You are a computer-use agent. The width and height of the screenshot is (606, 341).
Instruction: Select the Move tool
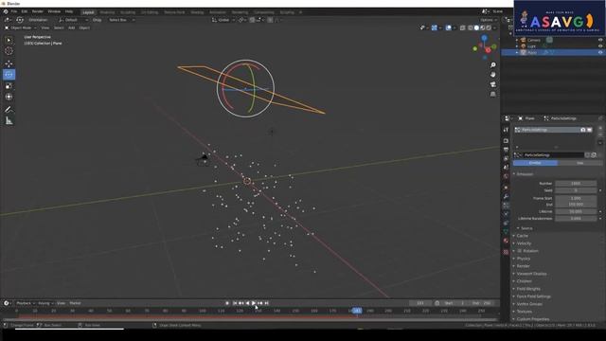click(9, 63)
